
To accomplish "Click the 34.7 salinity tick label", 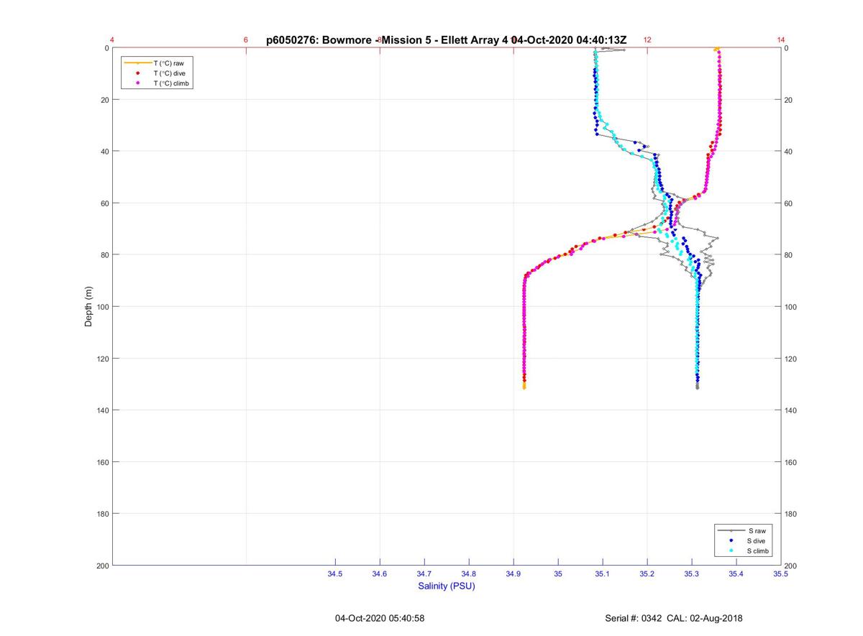I will [424, 574].
